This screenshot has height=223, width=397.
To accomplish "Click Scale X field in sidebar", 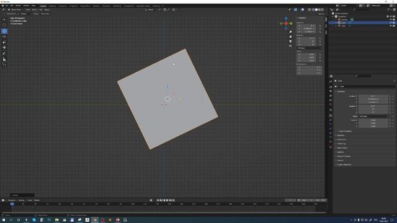I will click(306, 55).
